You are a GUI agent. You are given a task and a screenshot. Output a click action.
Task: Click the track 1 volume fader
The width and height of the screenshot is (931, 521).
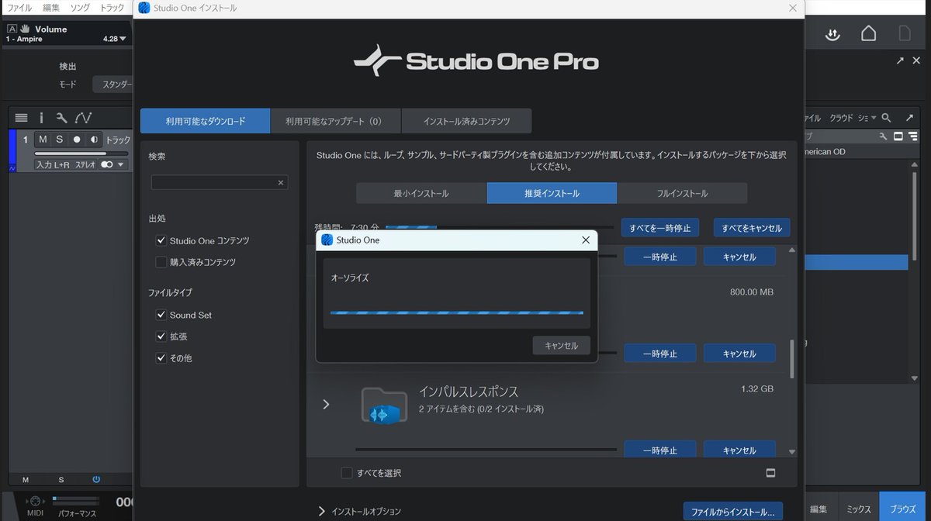click(x=81, y=153)
